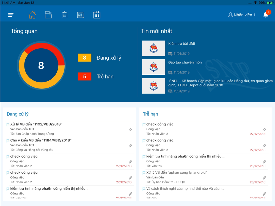Click thumbnail of SNPL Kế hoạch news

click(x=153, y=86)
